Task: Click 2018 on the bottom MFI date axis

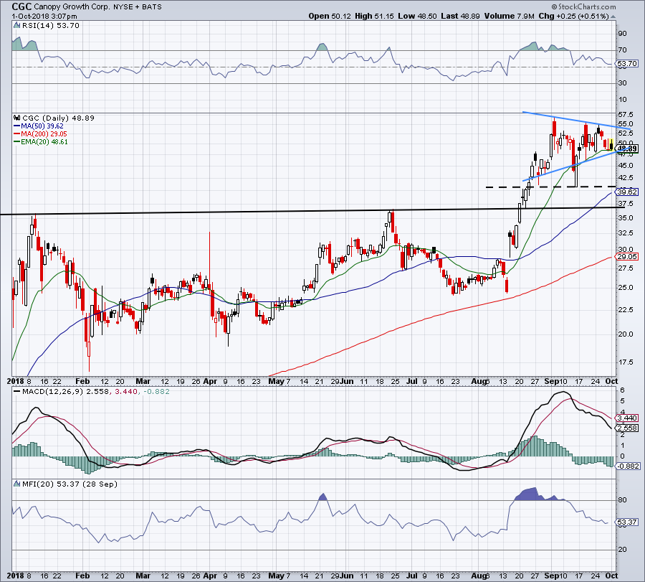Action: (16, 576)
